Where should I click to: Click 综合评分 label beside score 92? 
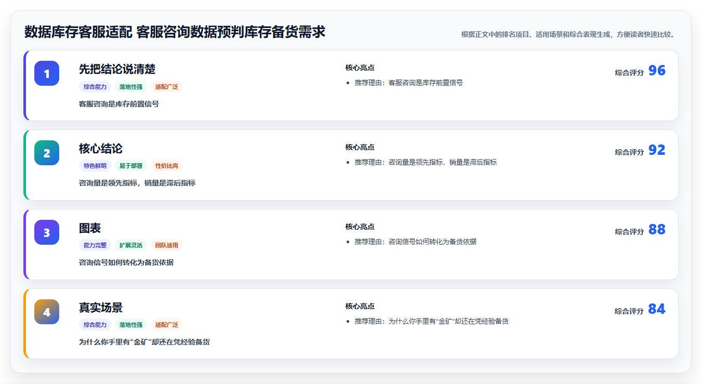(x=629, y=152)
